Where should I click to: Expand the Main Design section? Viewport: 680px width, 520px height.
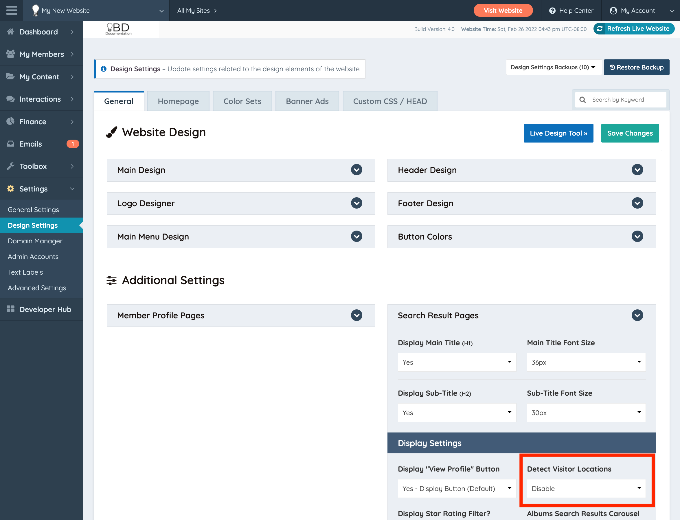(356, 170)
